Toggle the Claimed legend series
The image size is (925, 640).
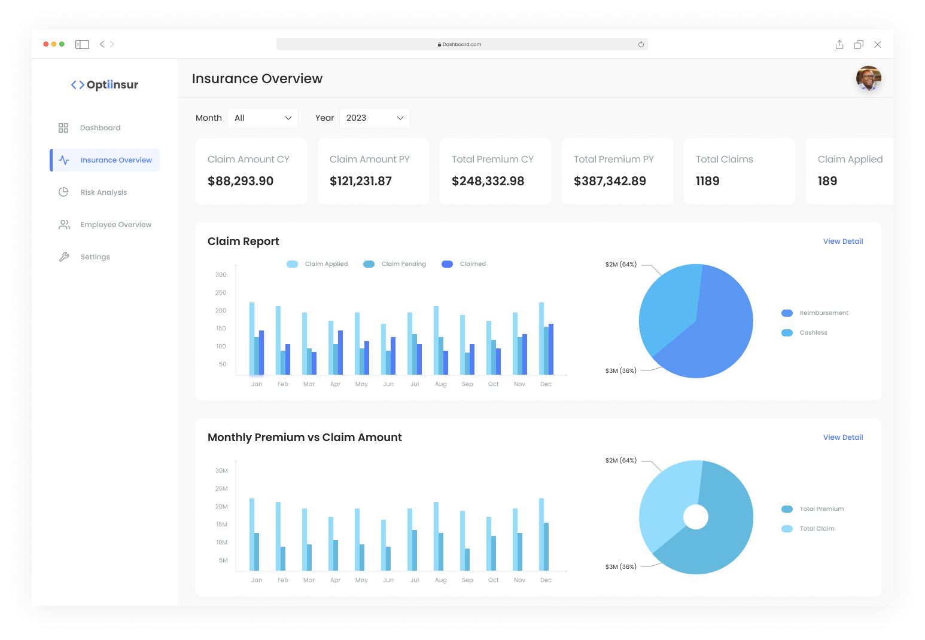click(x=464, y=264)
